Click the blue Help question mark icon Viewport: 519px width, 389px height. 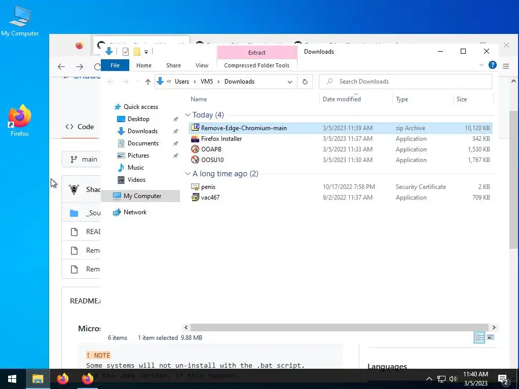pyautogui.click(x=493, y=65)
